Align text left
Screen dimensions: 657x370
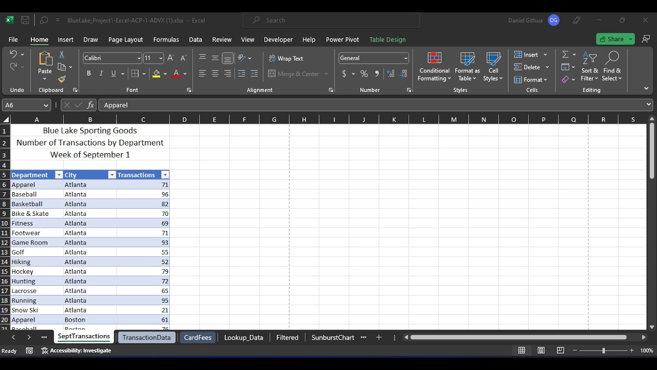click(203, 73)
